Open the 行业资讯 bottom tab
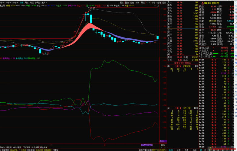Viewport: 237px width, 151px height. click(x=21, y=150)
